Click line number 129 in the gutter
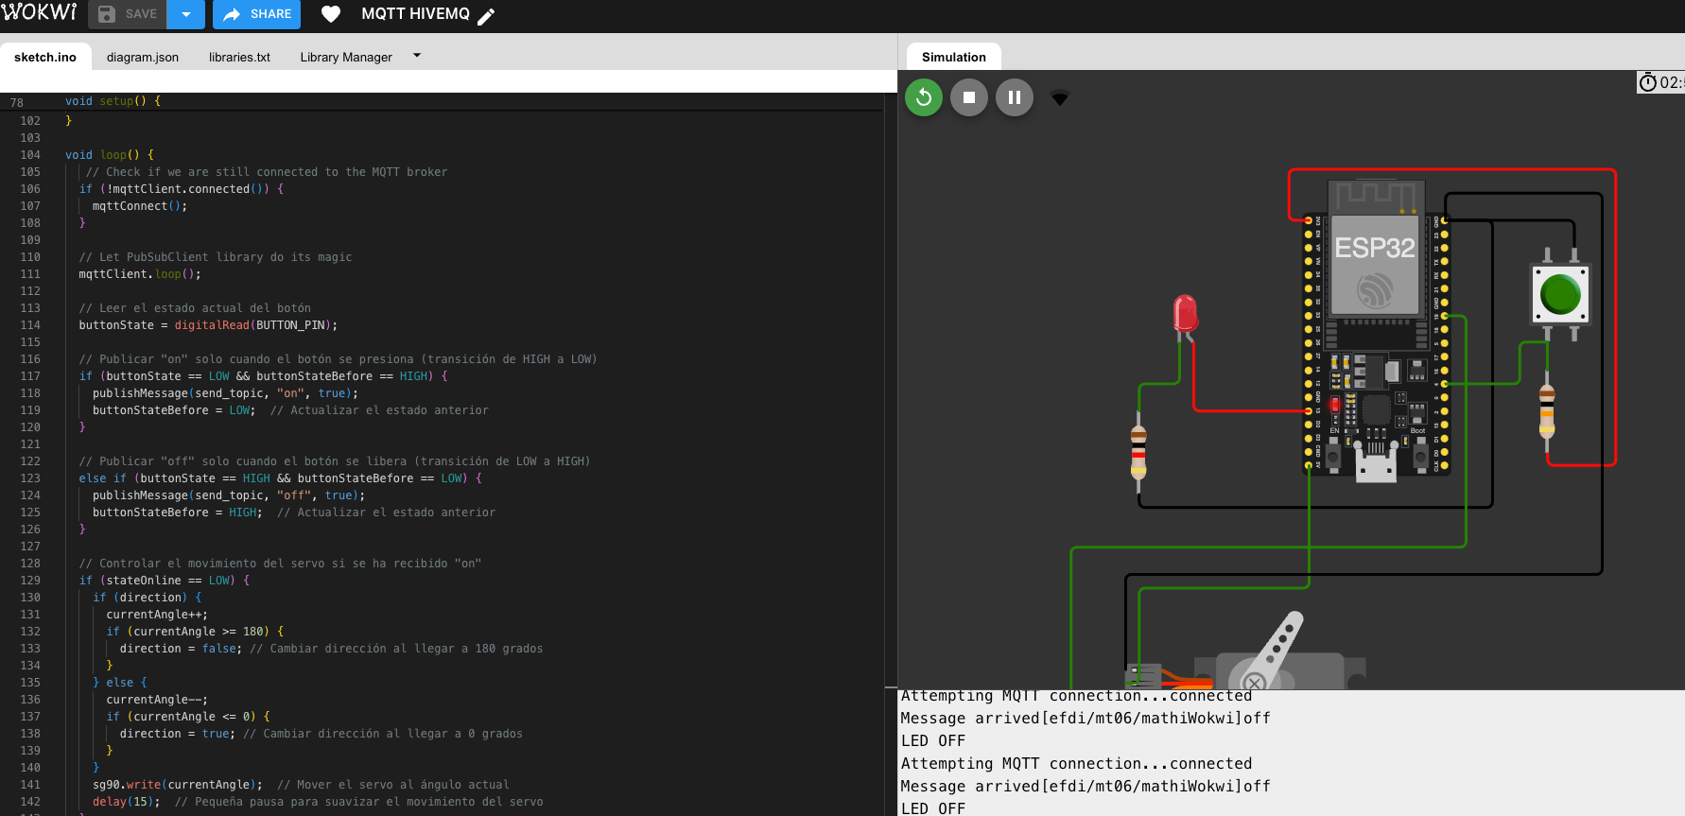The height and width of the screenshot is (816, 1685). (x=30, y=581)
